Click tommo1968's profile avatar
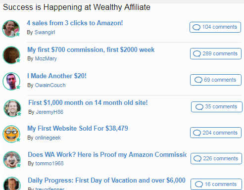 [12, 160]
